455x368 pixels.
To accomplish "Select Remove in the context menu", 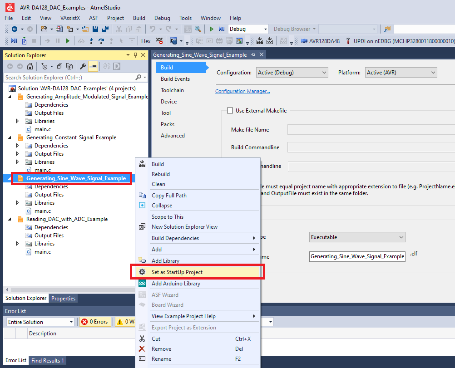I will (x=198, y=349).
